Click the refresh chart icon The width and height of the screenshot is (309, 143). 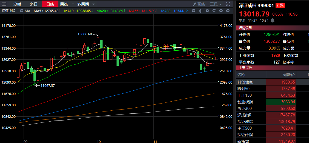click(x=214, y=11)
